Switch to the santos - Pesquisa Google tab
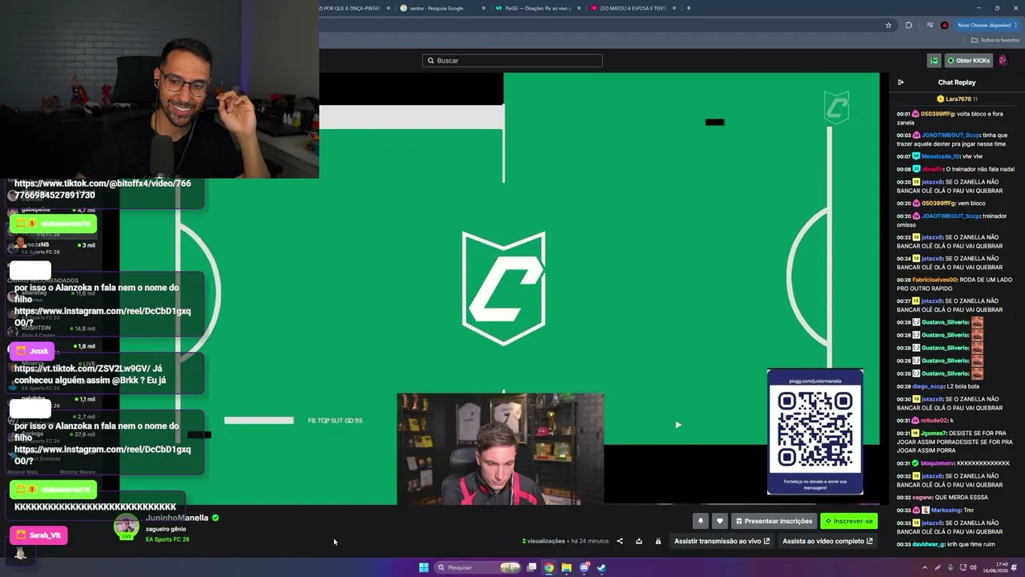This screenshot has width=1025, height=577. [x=436, y=8]
